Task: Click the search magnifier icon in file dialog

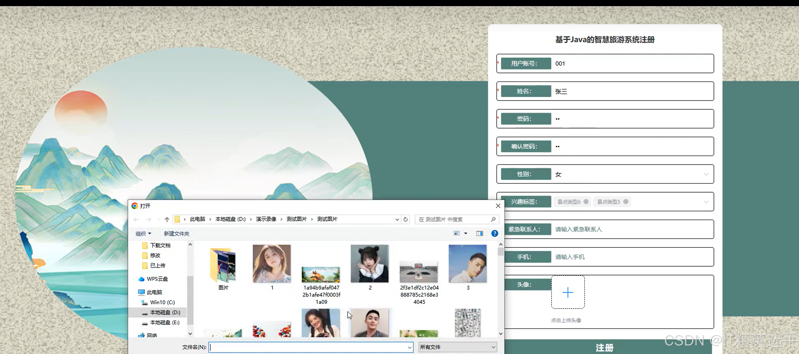Action: (x=493, y=220)
